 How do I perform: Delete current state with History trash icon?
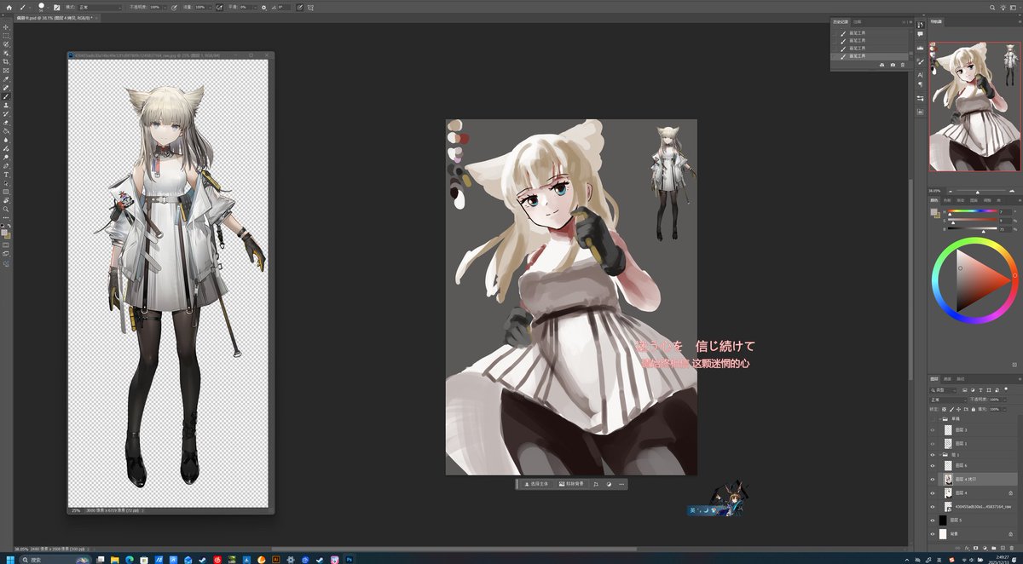click(903, 65)
